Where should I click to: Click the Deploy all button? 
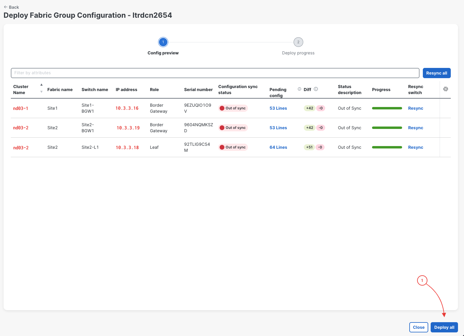(444, 327)
